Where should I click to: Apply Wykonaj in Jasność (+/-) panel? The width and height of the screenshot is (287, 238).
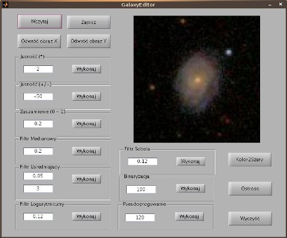(x=87, y=97)
